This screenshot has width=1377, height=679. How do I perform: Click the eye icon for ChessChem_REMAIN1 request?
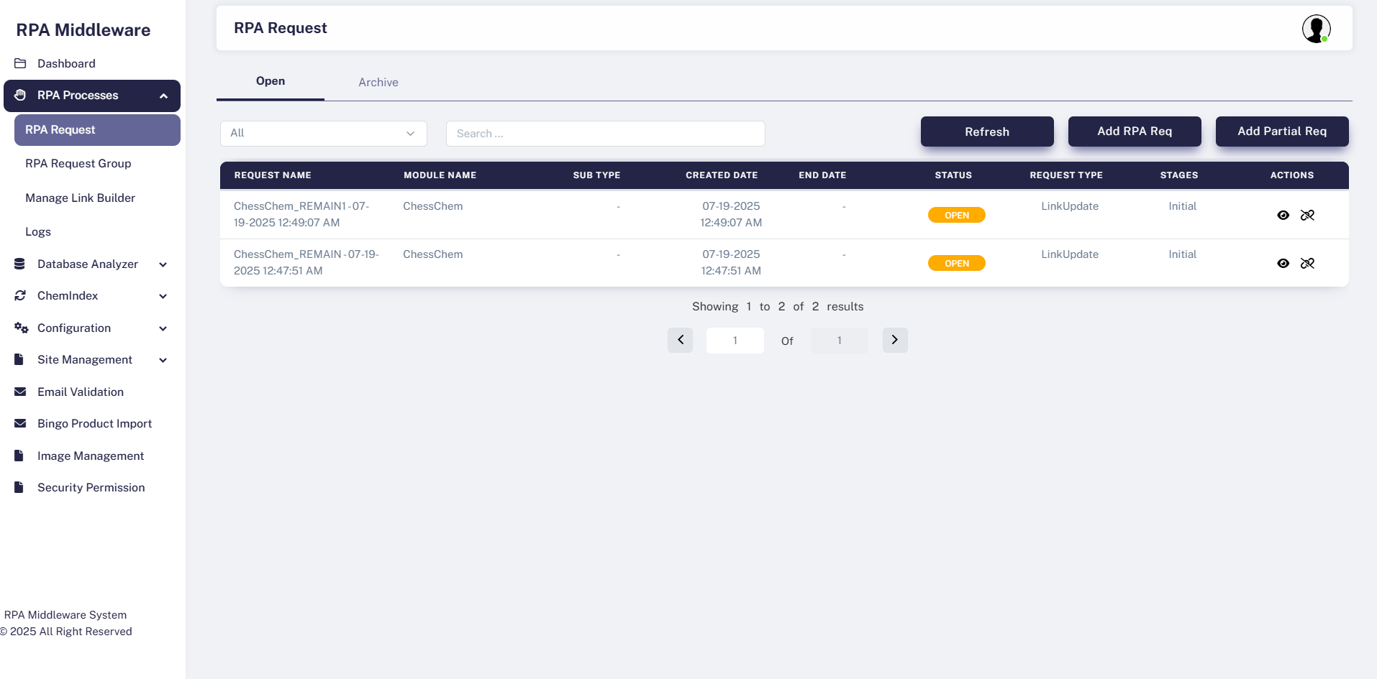click(x=1283, y=216)
